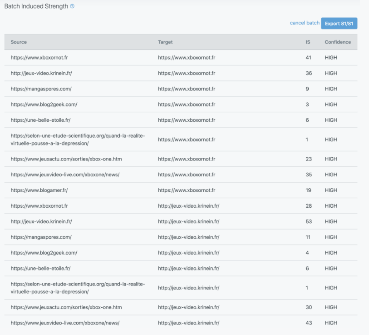Sort the table by the Confidence column
This screenshot has width=369, height=335.
pos(338,42)
